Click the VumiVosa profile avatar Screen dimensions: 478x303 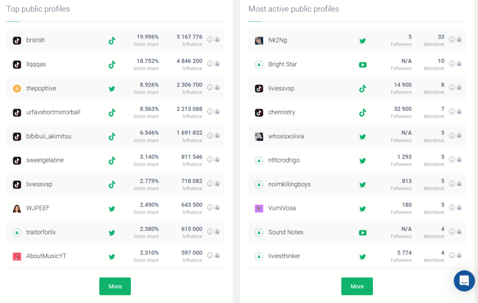(x=259, y=208)
